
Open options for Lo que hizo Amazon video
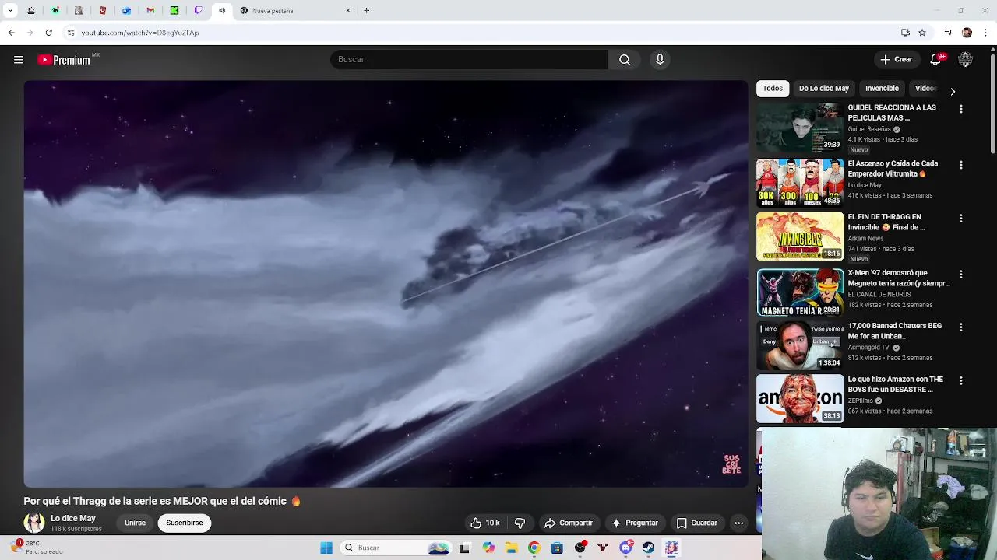tap(960, 381)
